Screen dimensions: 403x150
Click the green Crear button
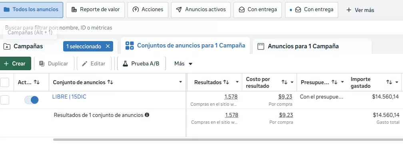pyautogui.click(x=15, y=63)
